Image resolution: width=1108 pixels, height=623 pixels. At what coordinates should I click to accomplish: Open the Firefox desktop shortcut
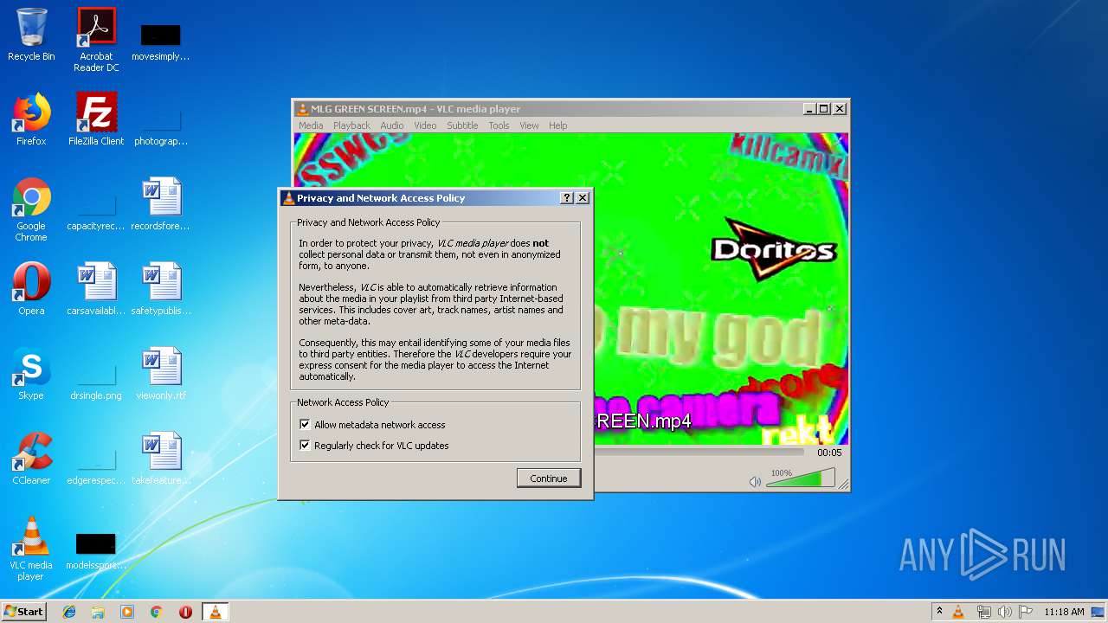(31, 119)
